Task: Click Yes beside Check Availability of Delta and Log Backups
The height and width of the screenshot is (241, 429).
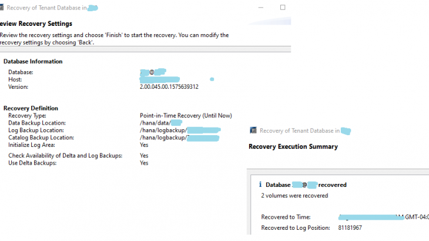Action: click(144, 156)
